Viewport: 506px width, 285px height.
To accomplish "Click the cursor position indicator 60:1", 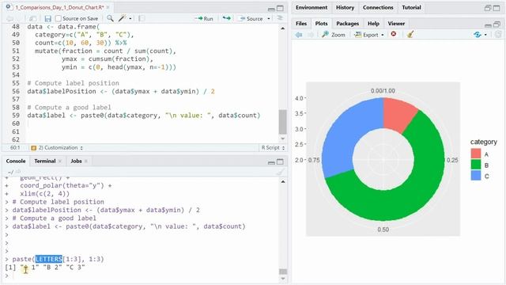I will [x=15, y=148].
